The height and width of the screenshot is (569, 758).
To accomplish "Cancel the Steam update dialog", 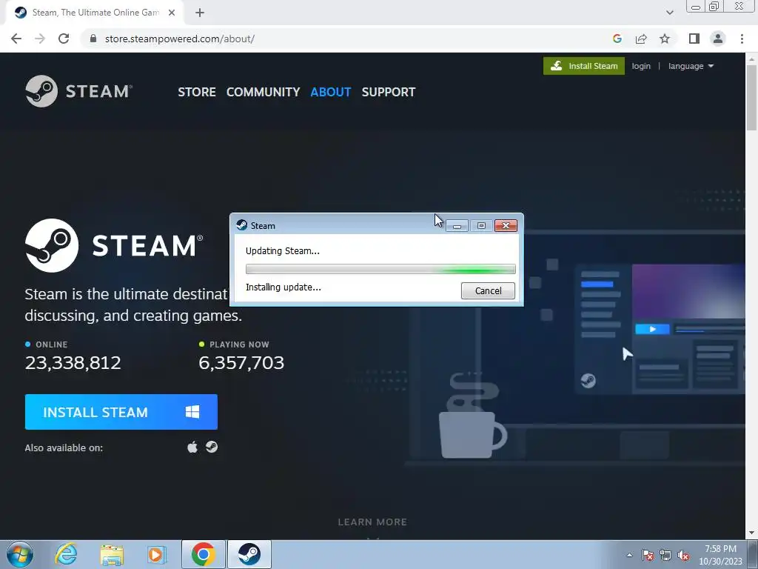I will click(x=488, y=290).
